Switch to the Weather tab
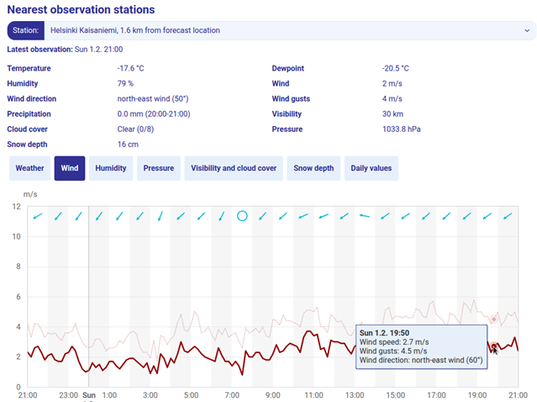This screenshot has height=402, width=537. click(29, 168)
